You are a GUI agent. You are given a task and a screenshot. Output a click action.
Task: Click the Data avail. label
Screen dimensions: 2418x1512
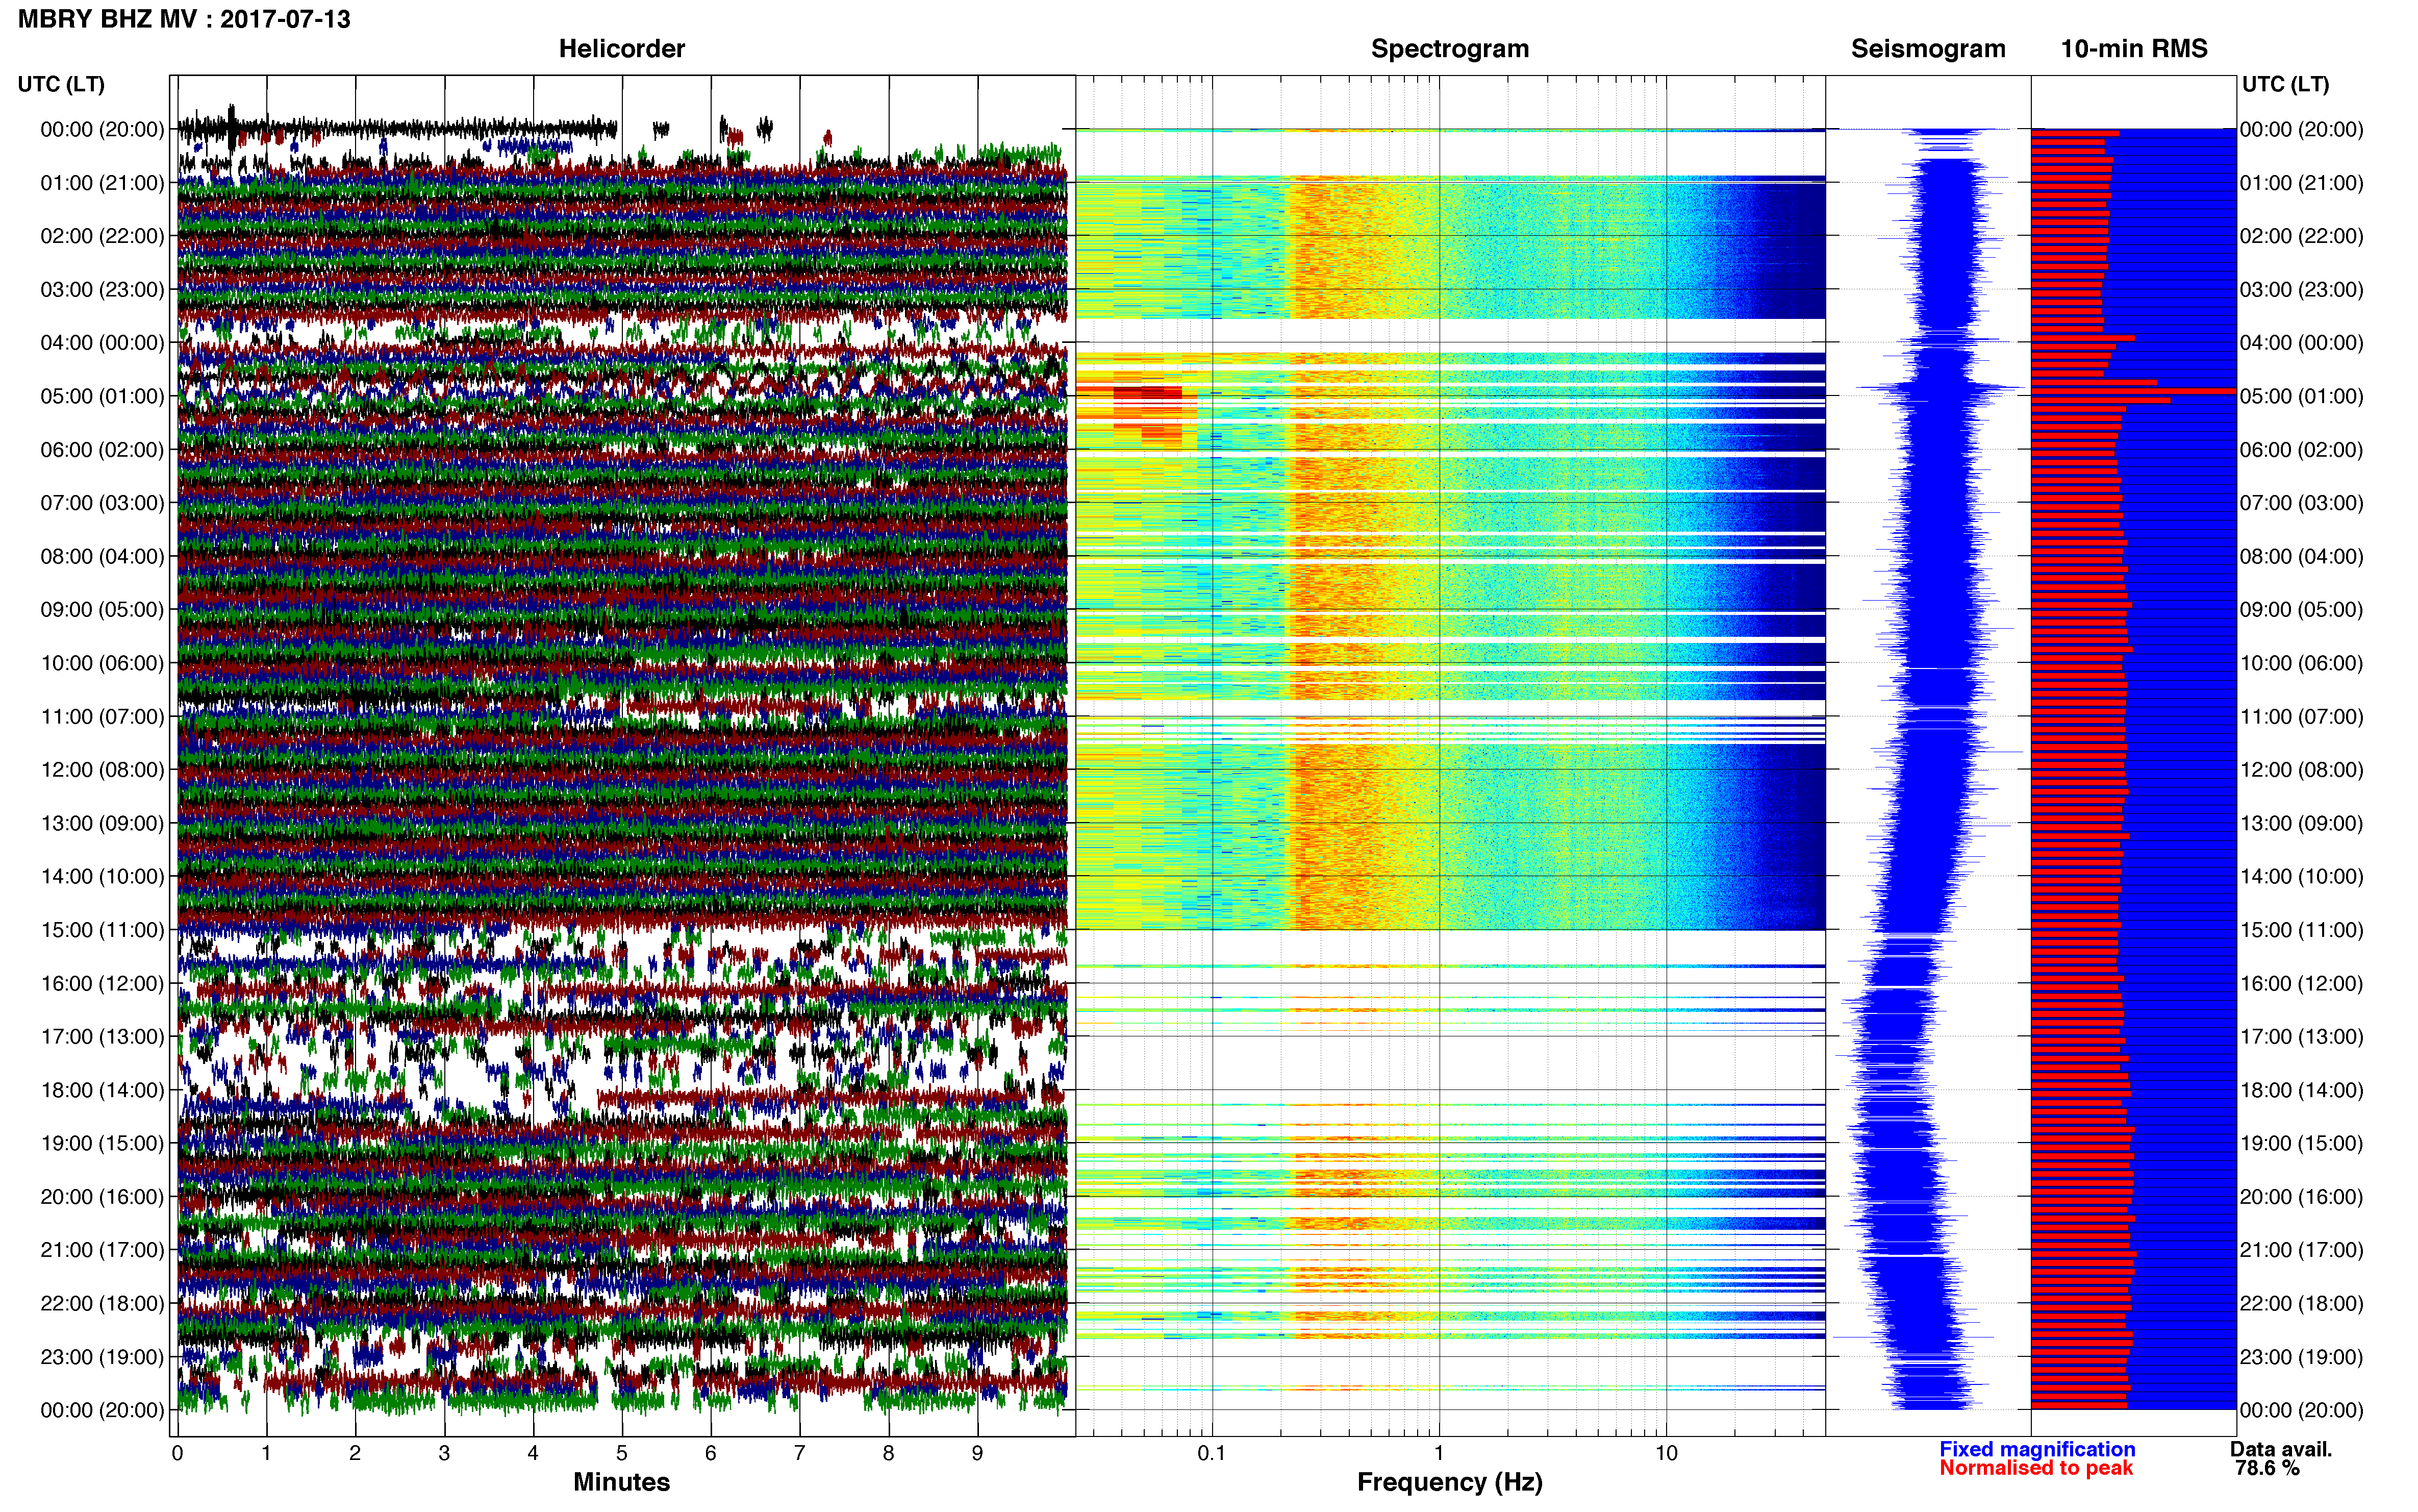tap(2281, 1449)
